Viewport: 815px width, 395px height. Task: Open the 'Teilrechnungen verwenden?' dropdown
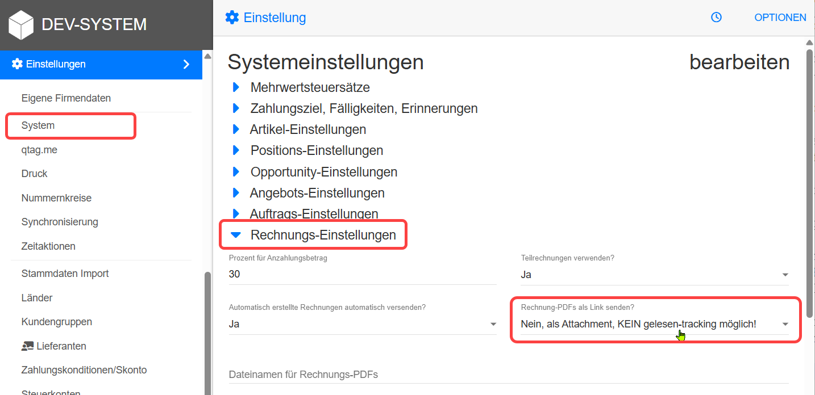(785, 275)
